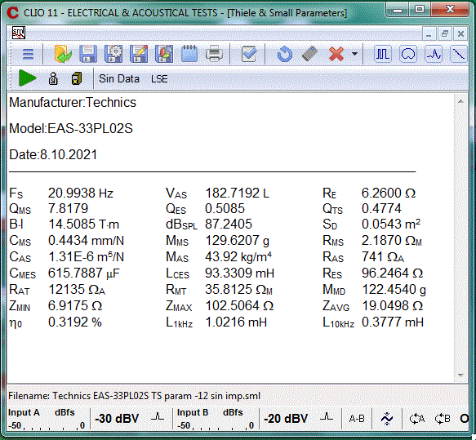Image resolution: width=476 pixels, height=440 pixels.
Task: Toggle the loop A channel icon
Action: pos(417,419)
